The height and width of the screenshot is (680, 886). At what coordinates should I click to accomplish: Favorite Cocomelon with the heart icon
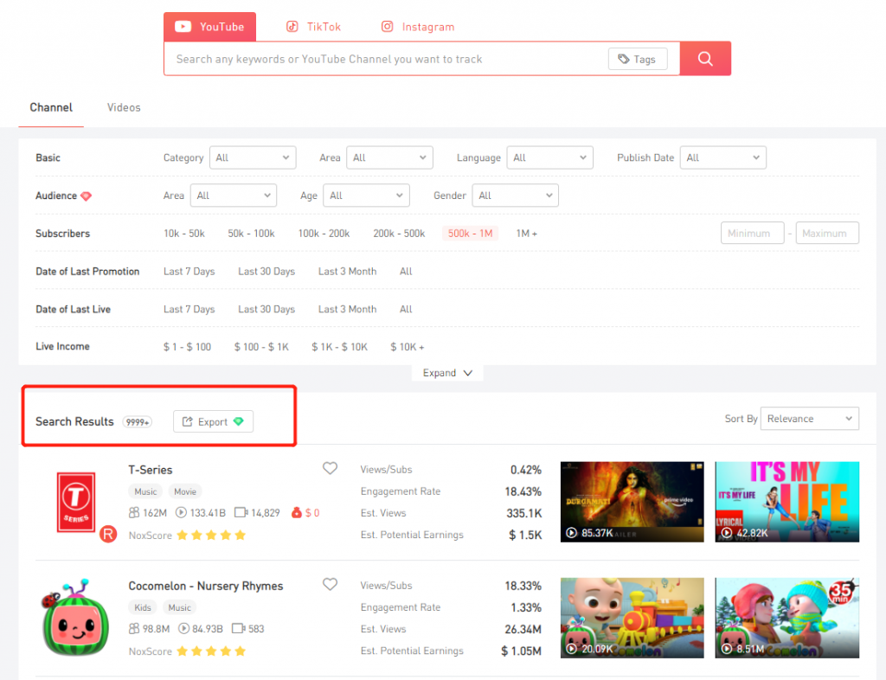tap(330, 584)
